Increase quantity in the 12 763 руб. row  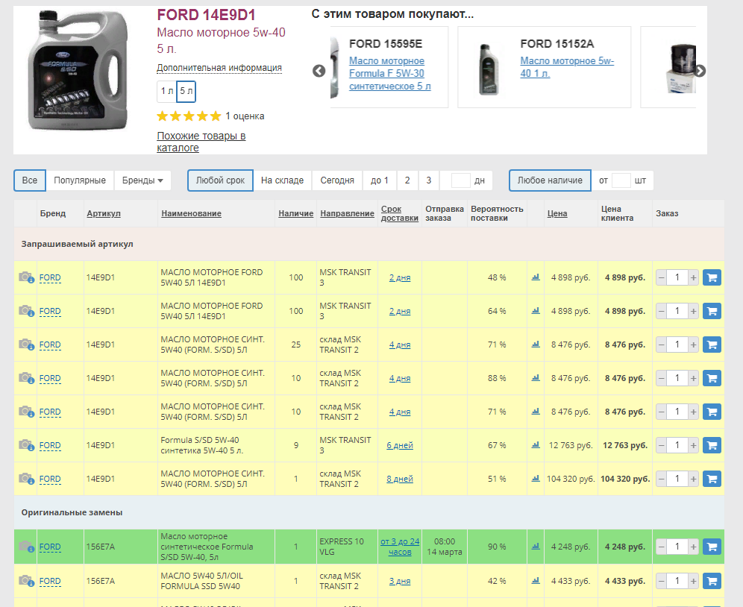coord(693,445)
